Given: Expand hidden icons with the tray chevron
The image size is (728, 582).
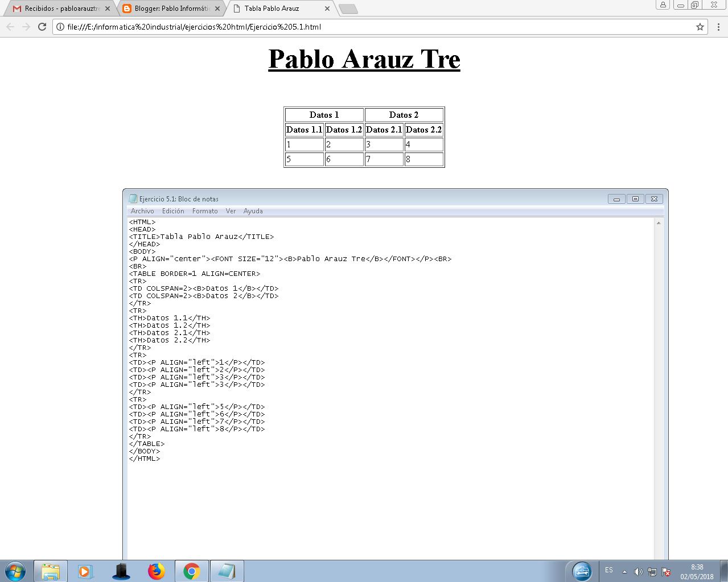Looking at the screenshot, I should [x=625, y=571].
